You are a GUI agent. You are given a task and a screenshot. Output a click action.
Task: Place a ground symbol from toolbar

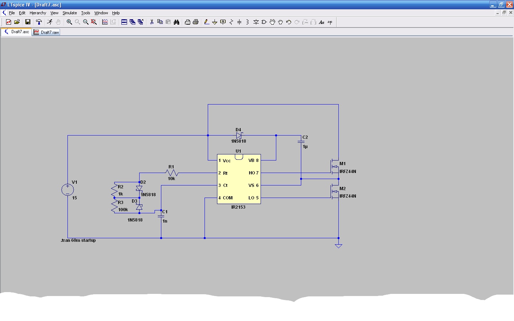215,22
